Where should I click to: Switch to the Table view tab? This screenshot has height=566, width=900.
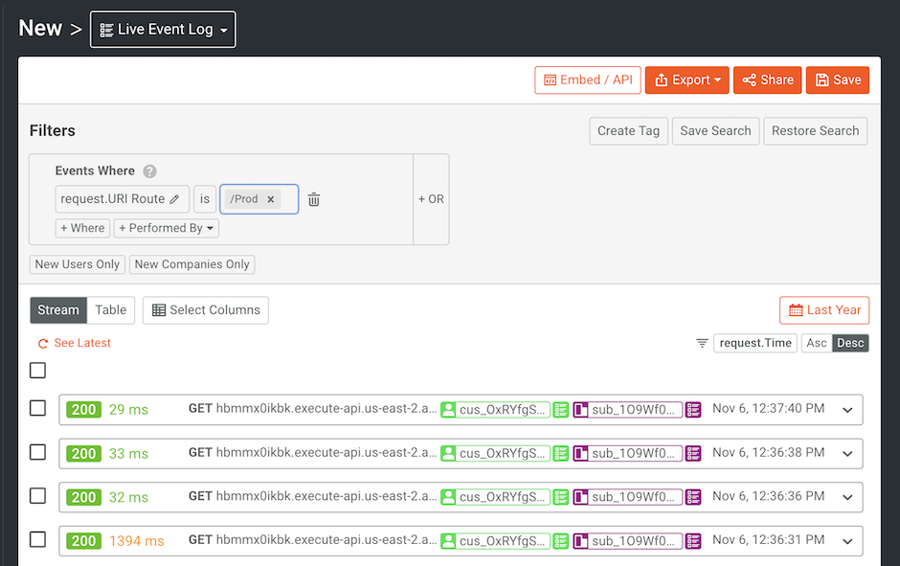(111, 310)
